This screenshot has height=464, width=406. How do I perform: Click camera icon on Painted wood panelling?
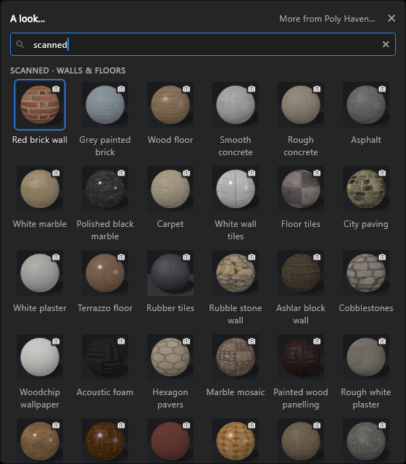(317, 341)
